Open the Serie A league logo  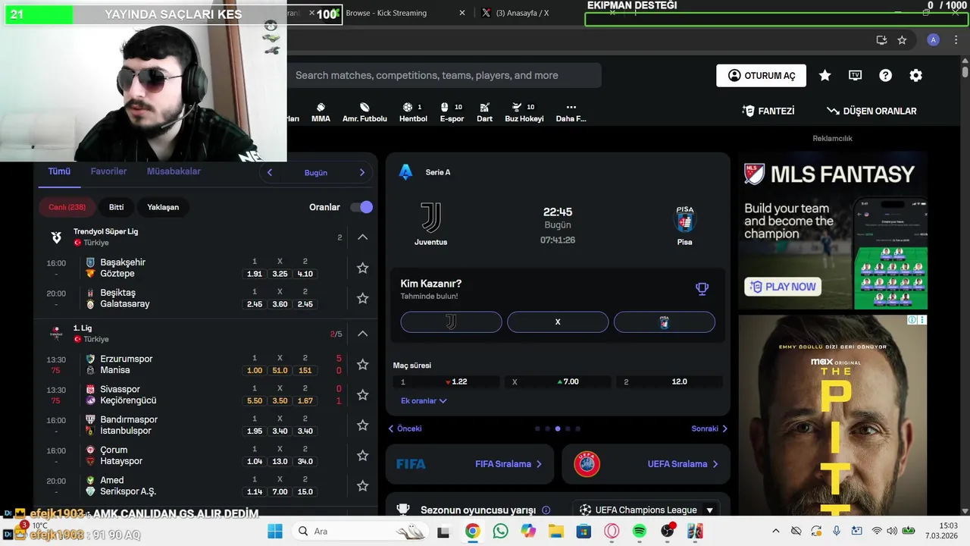405,172
